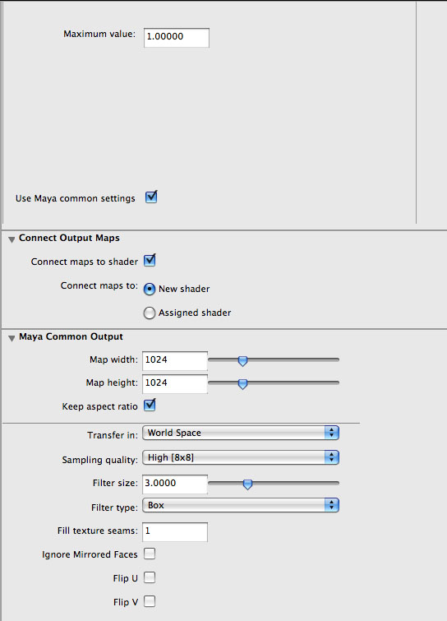The width and height of the screenshot is (447, 621).
Task: Click the Fill texture seams field
Action: click(175, 531)
